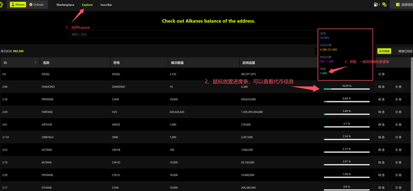Open the language translation icon
Viewport: 413px width, 191px height.
[384, 5]
